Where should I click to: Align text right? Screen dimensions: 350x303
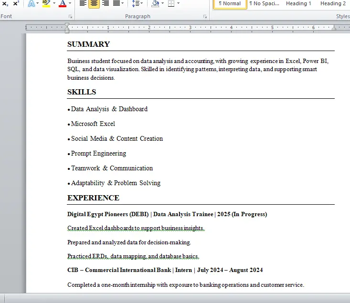[106, 3]
